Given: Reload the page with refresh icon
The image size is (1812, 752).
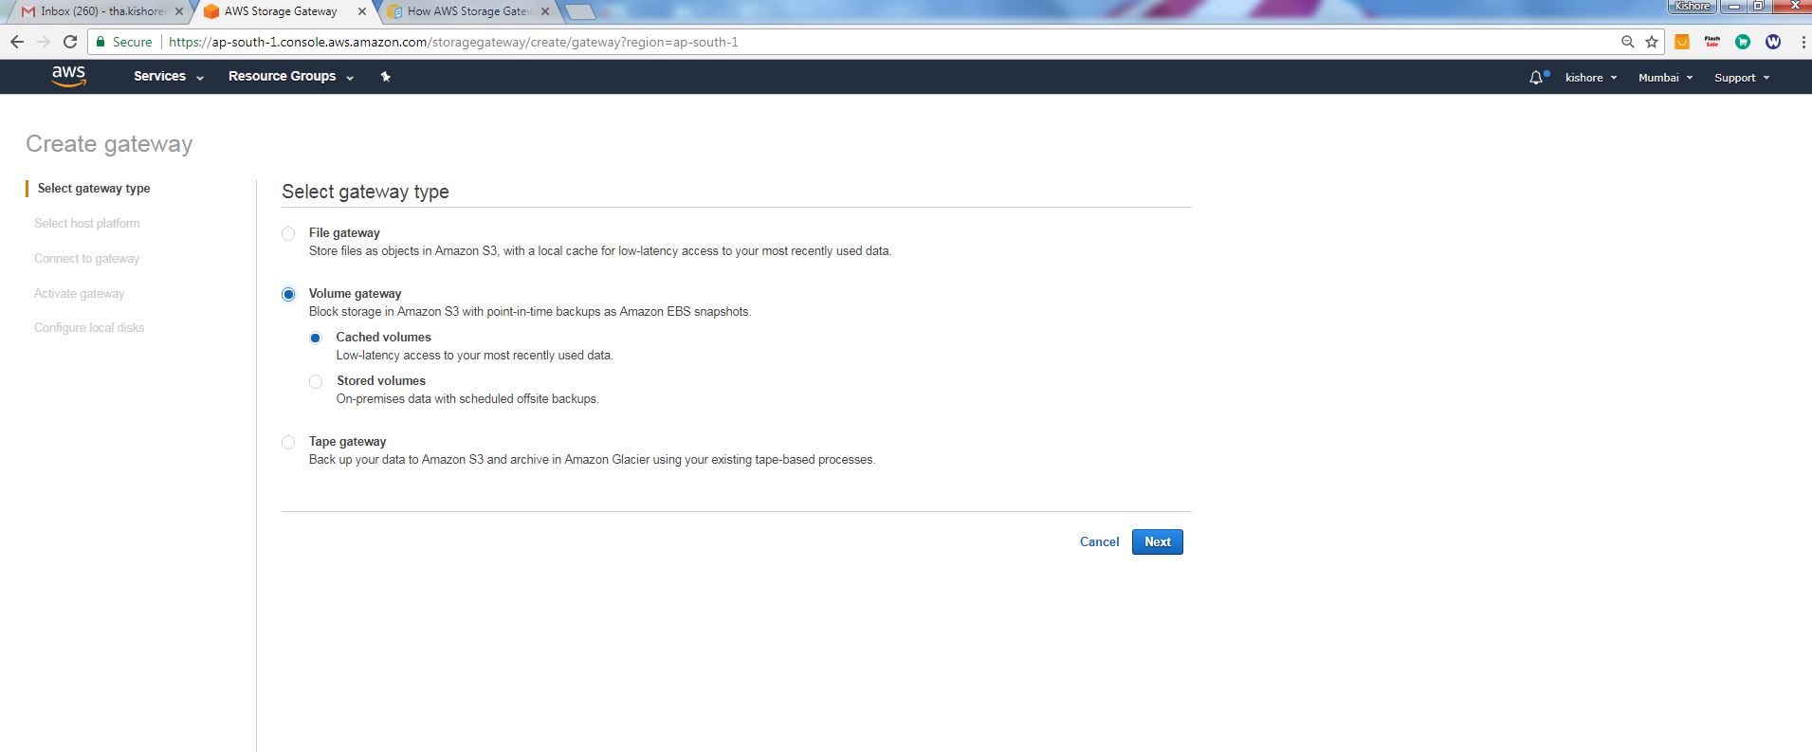Looking at the screenshot, I should (x=69, y=42).
